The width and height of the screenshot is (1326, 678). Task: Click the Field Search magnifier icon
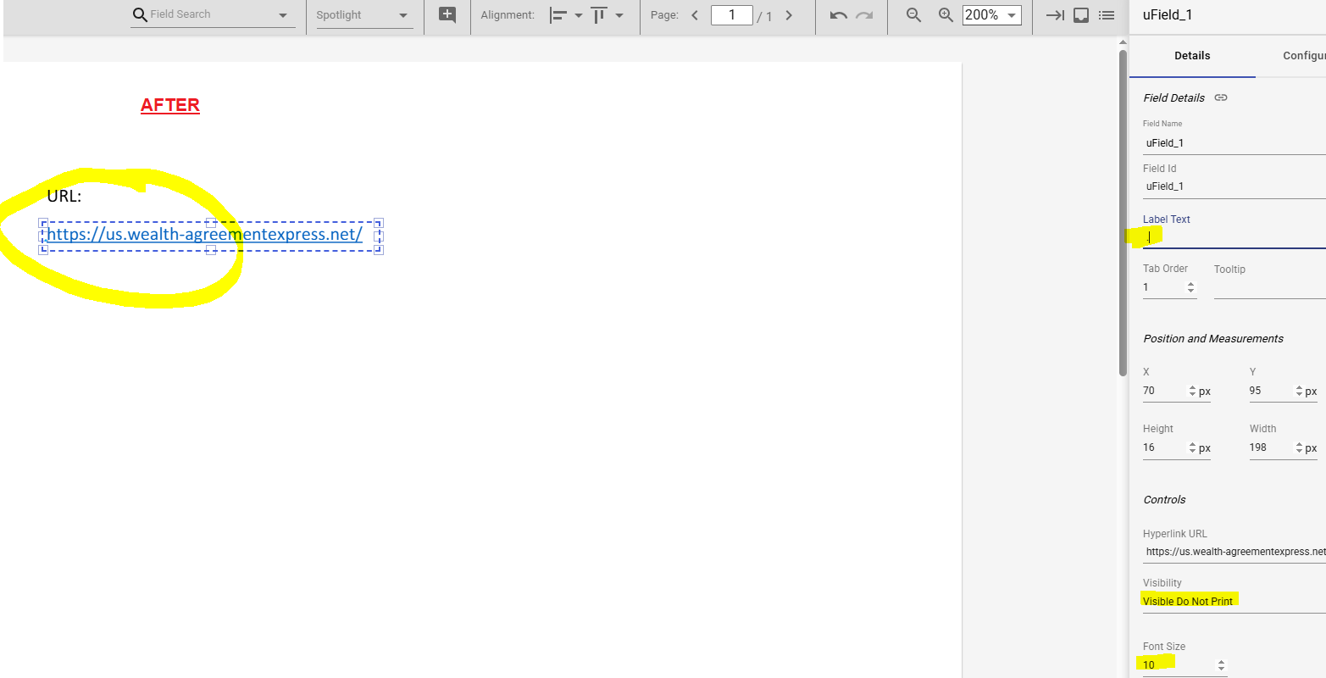(140, 14)
